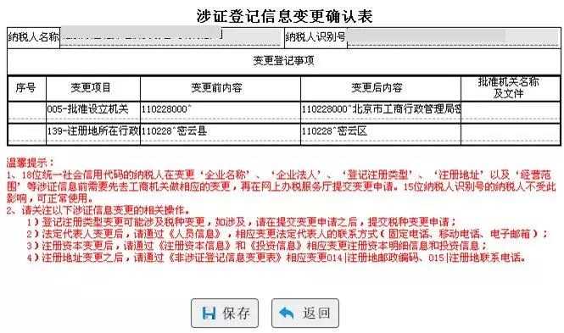Viewport: 564px width, 333px height.
Task: Click the 005-批准设立机关 change item cell
Action: click(x=93, y=112)
